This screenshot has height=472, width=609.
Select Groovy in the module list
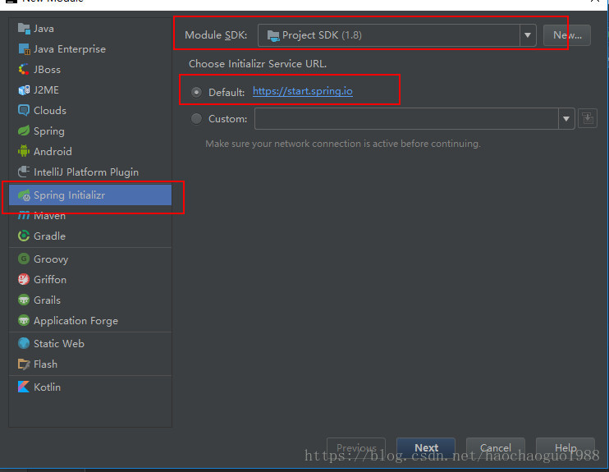click(x=90, y=259)
